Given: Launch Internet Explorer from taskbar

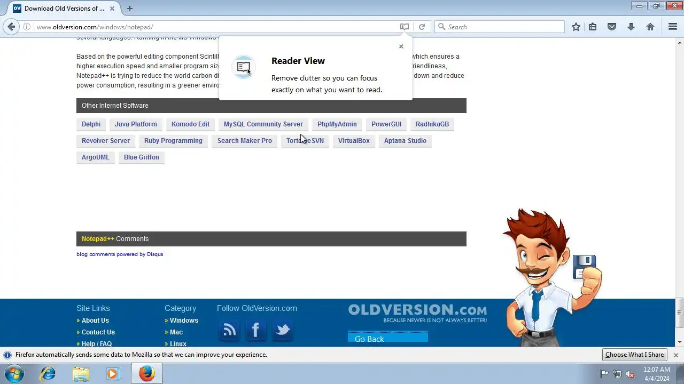Looking at the screenshot, I should 48,373.
